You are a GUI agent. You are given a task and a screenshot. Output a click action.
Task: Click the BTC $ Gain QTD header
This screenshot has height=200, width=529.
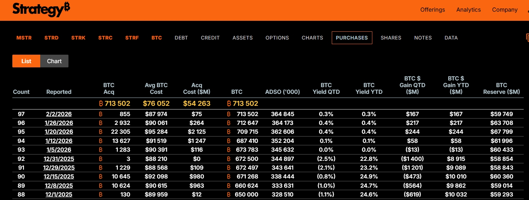(412, 85)
